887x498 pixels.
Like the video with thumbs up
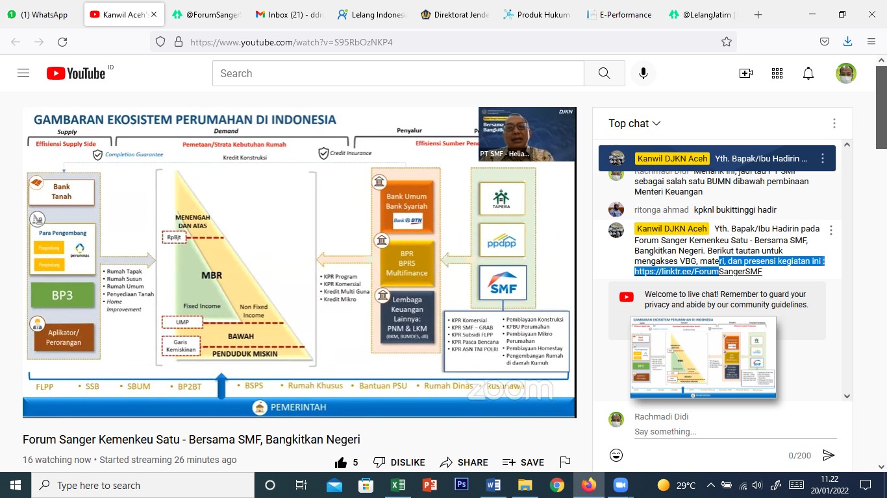[x=341, y=462]
